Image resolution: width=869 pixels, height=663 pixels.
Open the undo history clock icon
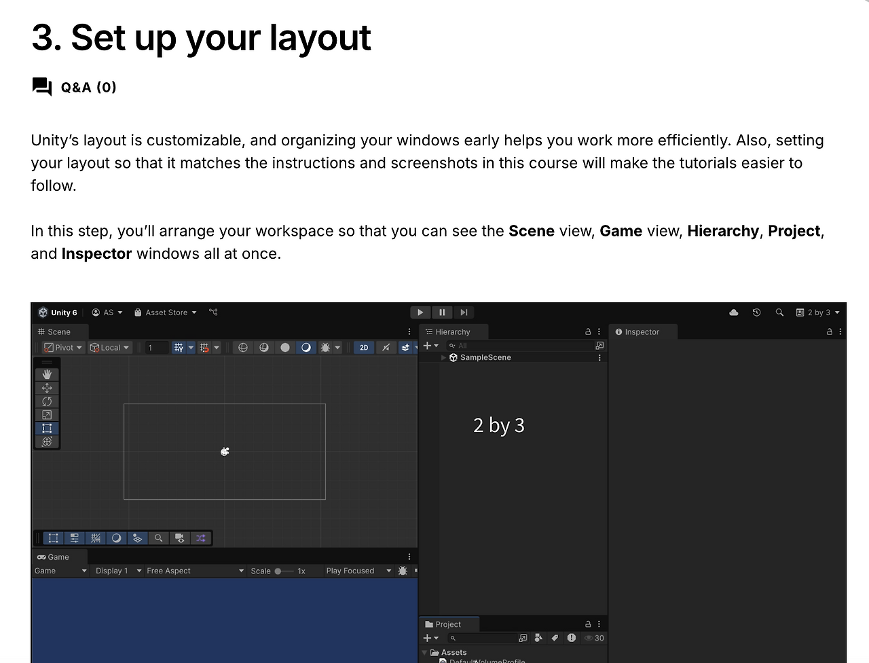756,312
